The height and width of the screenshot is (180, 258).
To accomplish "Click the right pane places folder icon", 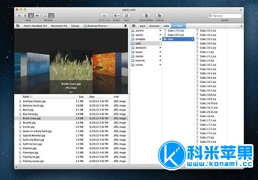I will click(x=134, y=26).
